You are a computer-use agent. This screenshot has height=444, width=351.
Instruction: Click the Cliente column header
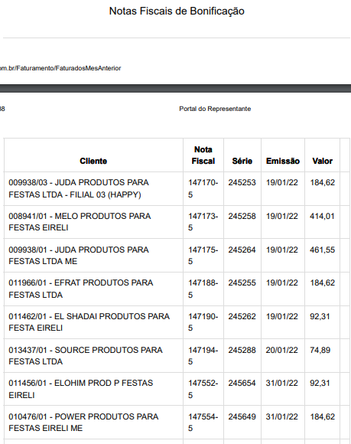click(93, 161)
